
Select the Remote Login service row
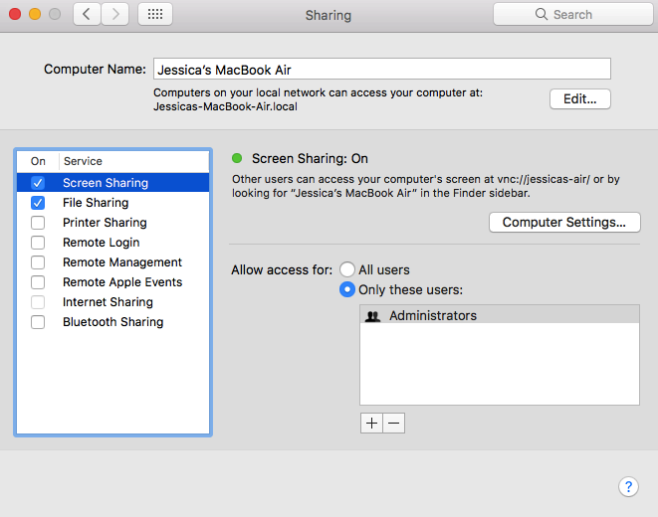[112, 243]
